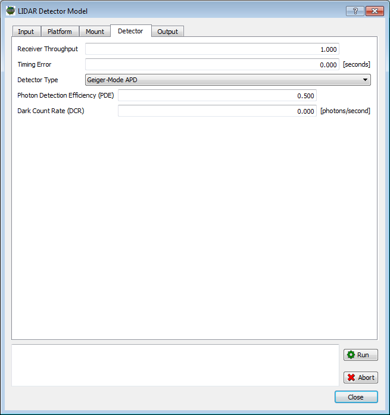
Task: Close the window with the red X
Action: point(374,11)
